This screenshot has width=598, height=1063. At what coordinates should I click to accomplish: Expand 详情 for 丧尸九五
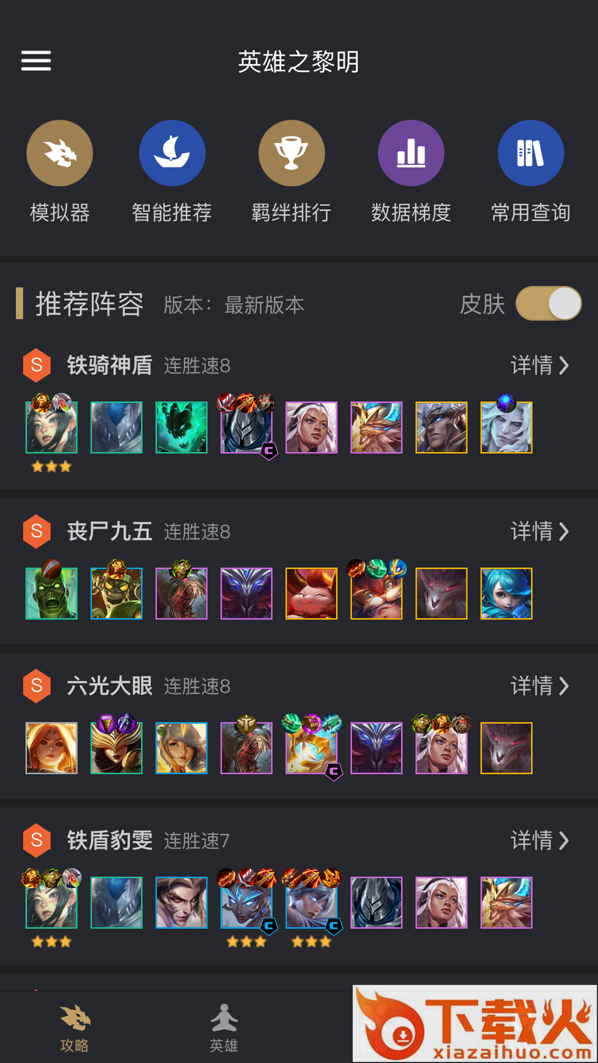[x=540, y=531]
